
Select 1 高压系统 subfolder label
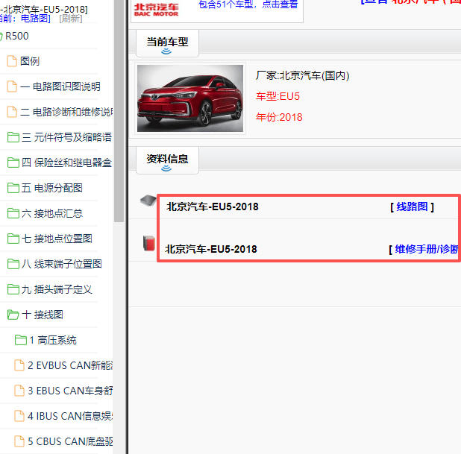pos(53,340)
